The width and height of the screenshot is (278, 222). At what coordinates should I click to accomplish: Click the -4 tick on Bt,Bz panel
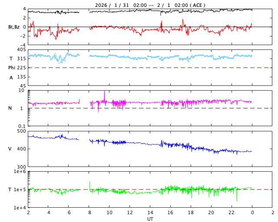click(x=23, y=45)
